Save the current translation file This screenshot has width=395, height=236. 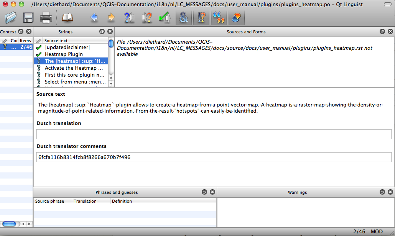coord(28,17)
